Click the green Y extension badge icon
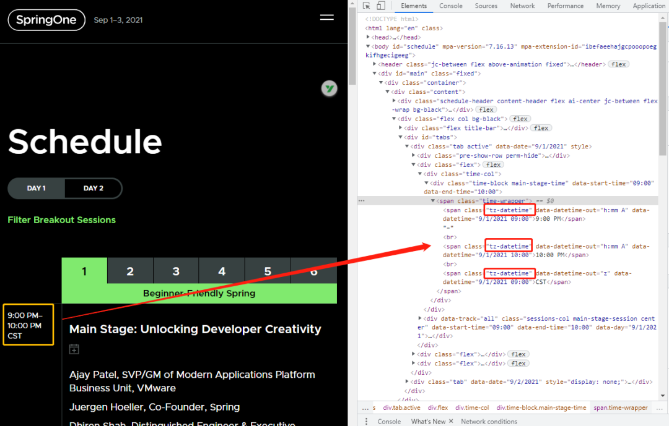This screenshot has height=426, width=669. [x=329, y=88]
